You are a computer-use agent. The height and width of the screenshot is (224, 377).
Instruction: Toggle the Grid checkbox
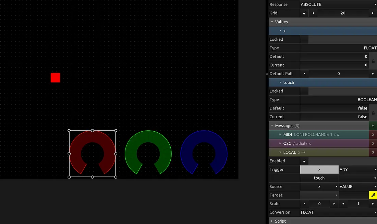pyautogui.click(x=304, y=13)
